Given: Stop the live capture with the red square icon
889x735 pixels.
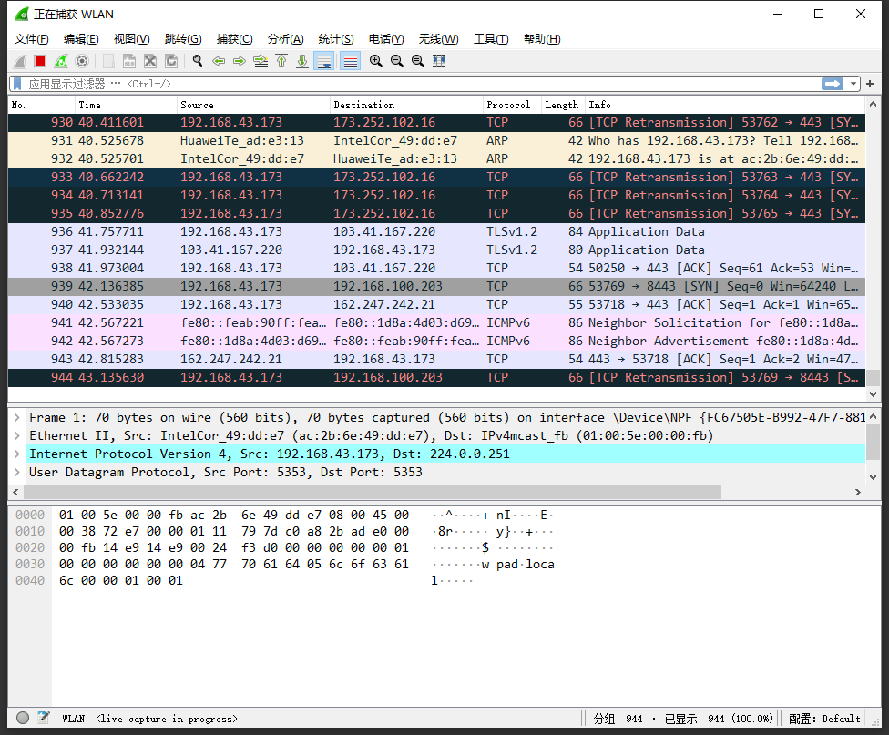Looking at the screenshot, I should tap(39, 60).
